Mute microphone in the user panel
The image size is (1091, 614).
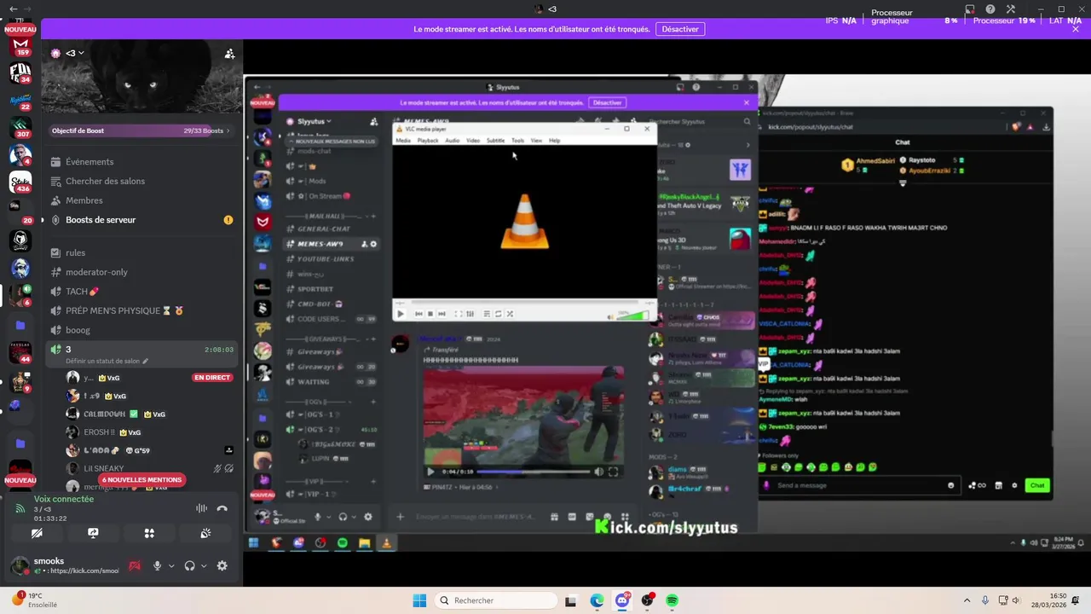(x=157, y=565)
